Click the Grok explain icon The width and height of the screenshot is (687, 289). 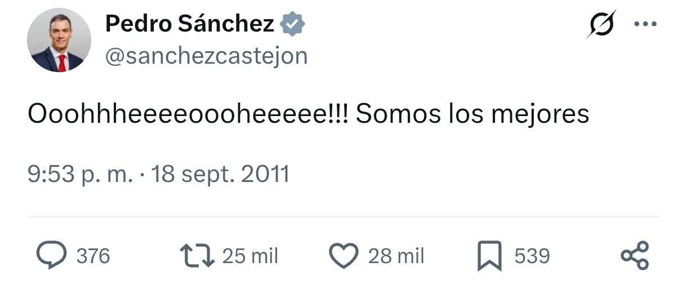pos(601,25)
